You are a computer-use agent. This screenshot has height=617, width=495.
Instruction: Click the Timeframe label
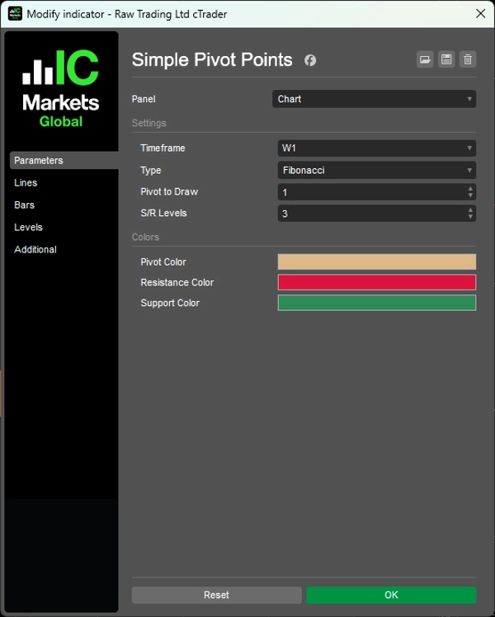(x=163, y=148)
